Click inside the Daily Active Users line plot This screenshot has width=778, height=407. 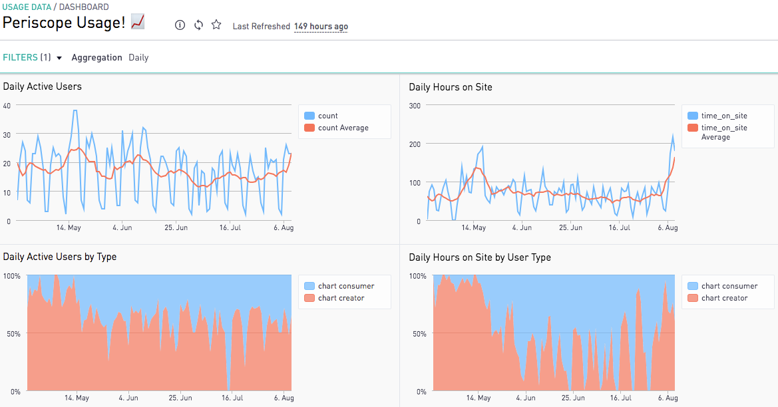(154, 163)
